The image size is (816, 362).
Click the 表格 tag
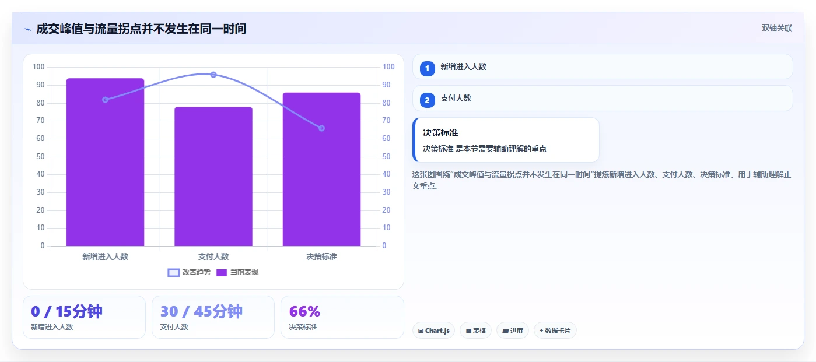[x=475, y=331]
